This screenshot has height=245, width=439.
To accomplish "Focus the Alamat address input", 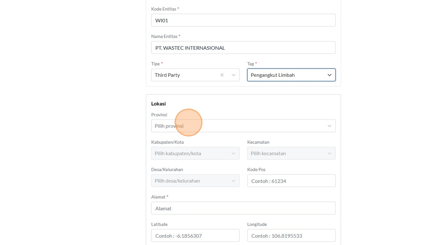I will point(243,208).
